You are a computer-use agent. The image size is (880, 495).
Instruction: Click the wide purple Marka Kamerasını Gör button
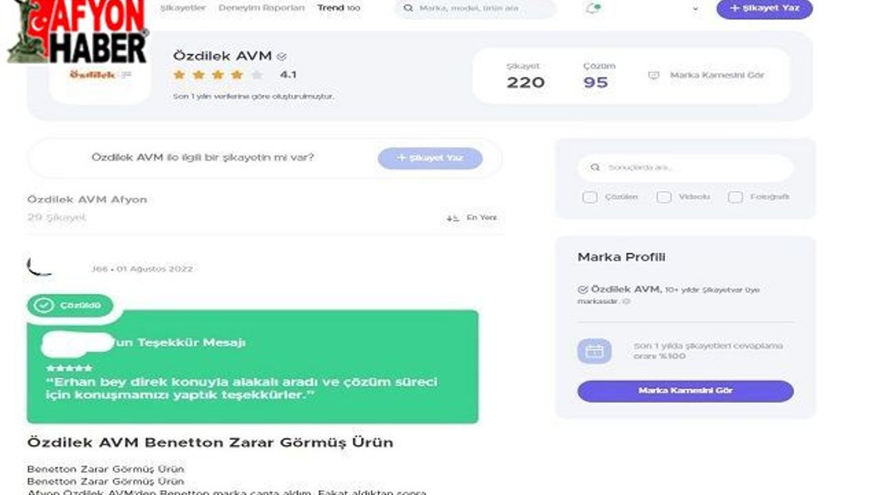685,390
